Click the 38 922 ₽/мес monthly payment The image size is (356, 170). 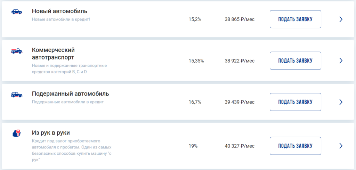coord(240,61)
